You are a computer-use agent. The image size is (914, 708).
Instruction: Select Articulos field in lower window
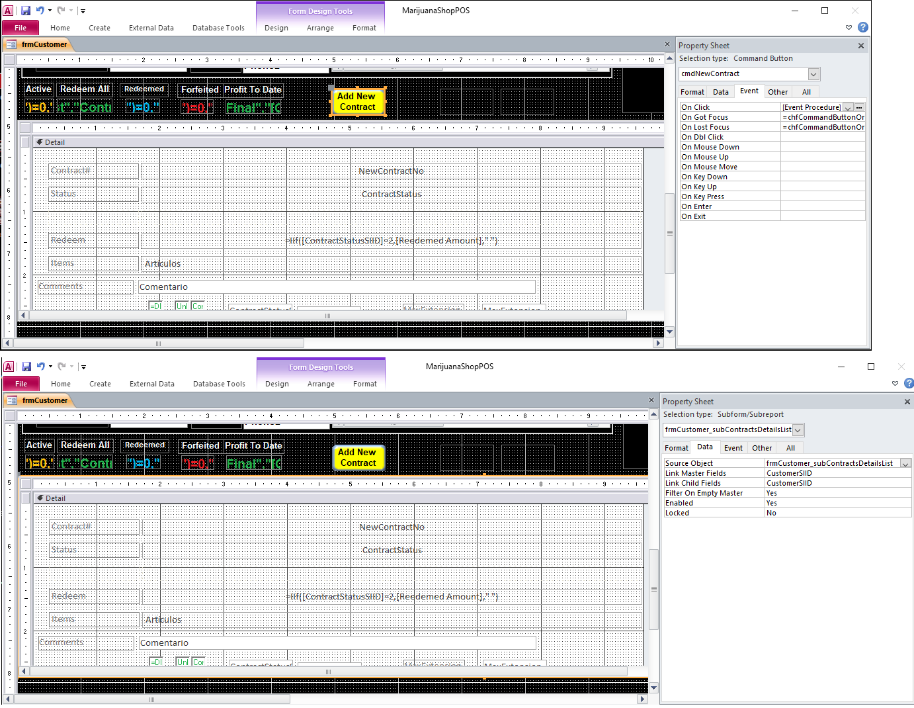[392, 620]
